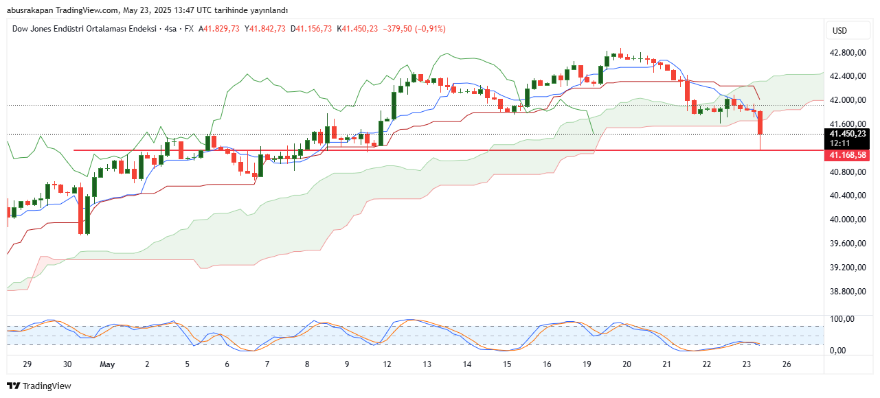Click the 5 date label on time axis
Image resolution: width=880 pixels, height=398 pixels.
187,364
